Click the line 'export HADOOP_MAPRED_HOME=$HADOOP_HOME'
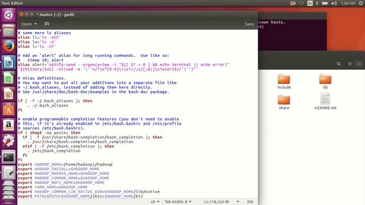Screen dimensions: 365x205 63,174
